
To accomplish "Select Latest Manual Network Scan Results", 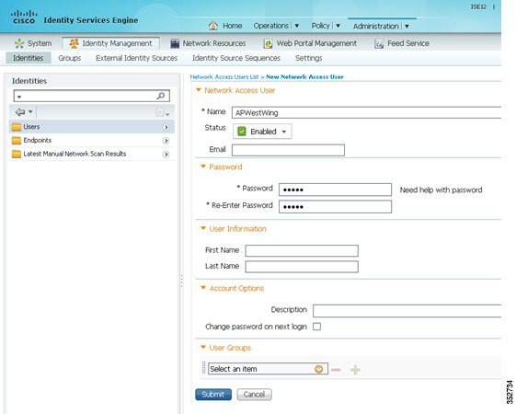I will tap(91, 154).
